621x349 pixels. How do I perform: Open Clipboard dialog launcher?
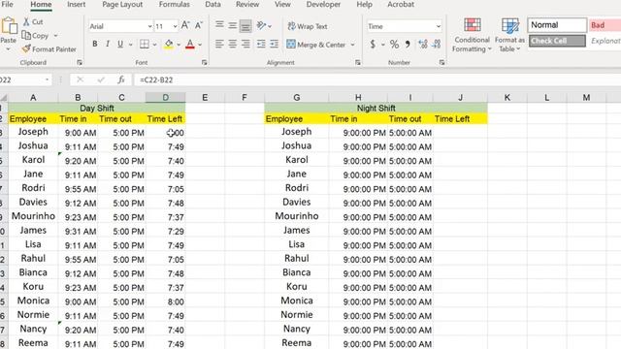click(x=80, y=62)
